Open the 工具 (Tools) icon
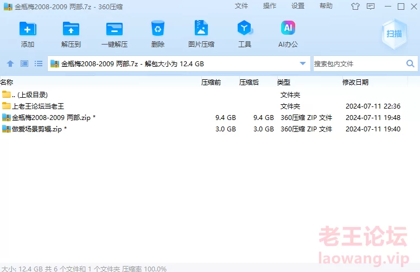 coord(245,28)
